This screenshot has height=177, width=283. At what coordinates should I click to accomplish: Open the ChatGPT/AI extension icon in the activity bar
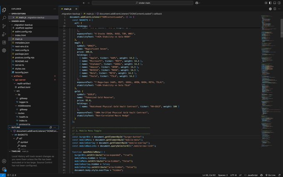click(4, 50)
